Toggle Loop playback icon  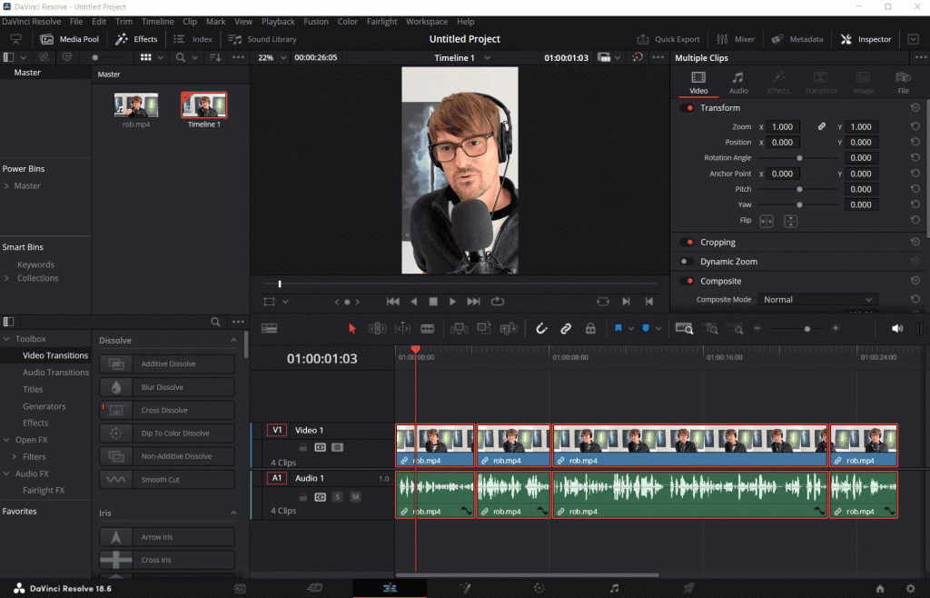pyautogui.click(x=498, y=302)
